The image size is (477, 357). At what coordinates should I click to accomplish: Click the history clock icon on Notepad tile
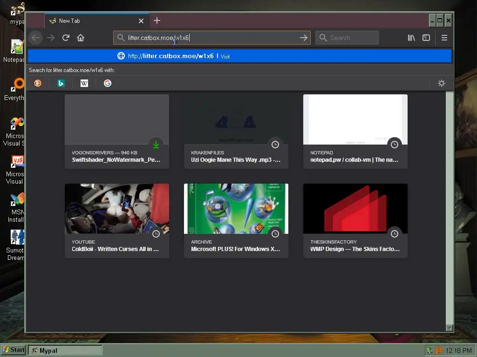[395, 145]
